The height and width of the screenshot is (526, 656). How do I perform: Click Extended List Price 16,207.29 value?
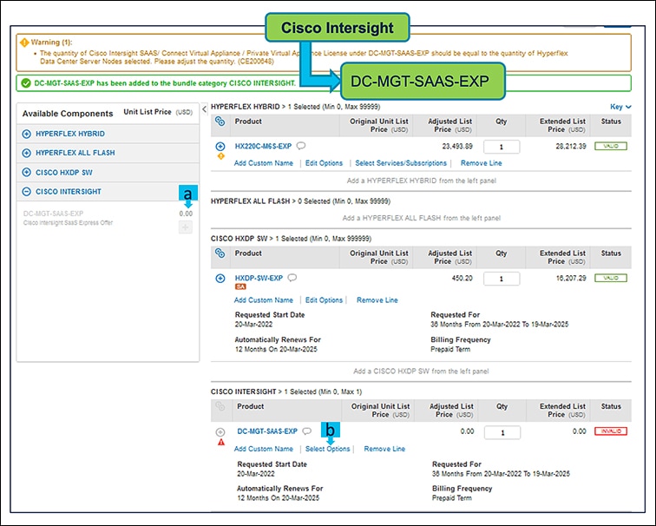[571, 278]
